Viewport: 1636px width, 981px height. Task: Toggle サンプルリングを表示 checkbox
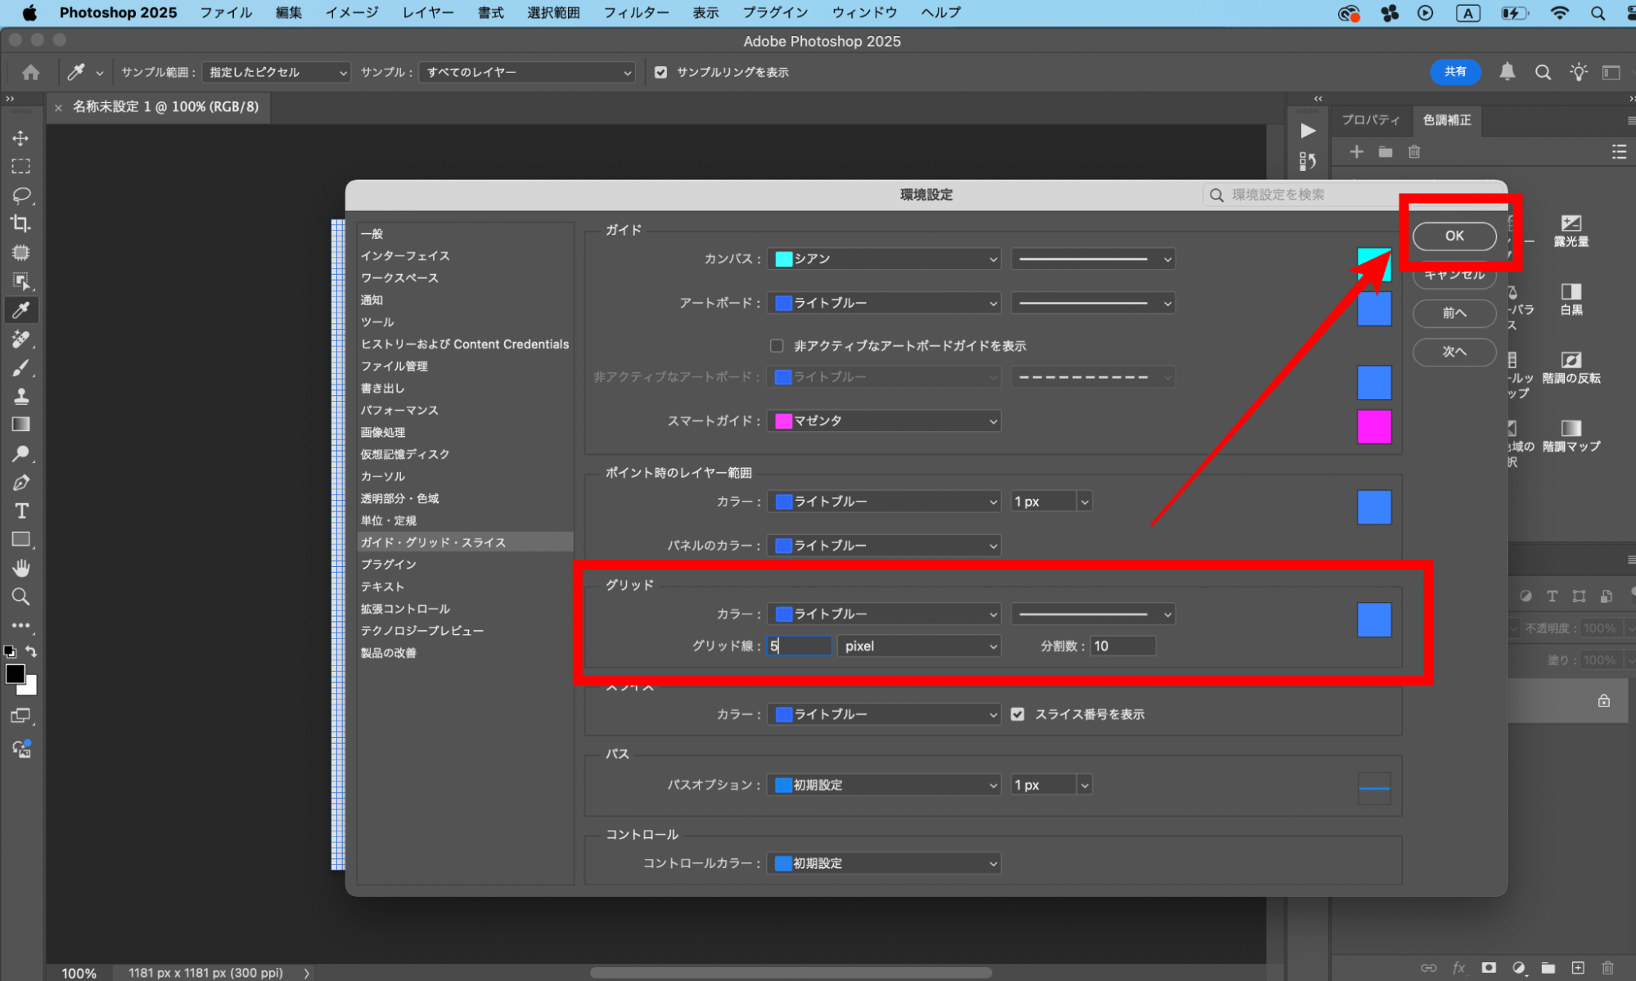[x=660, y=72]
